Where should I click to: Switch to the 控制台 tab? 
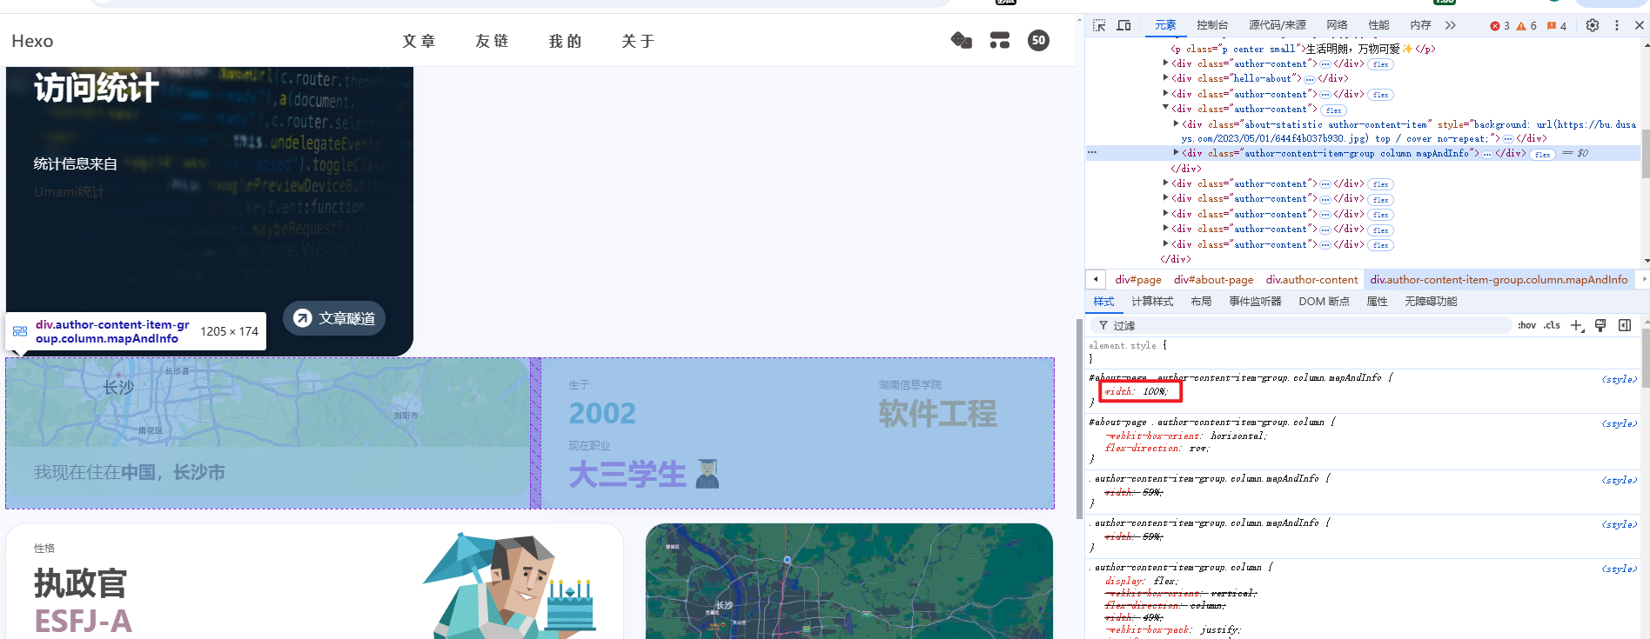click(1212, 25)
